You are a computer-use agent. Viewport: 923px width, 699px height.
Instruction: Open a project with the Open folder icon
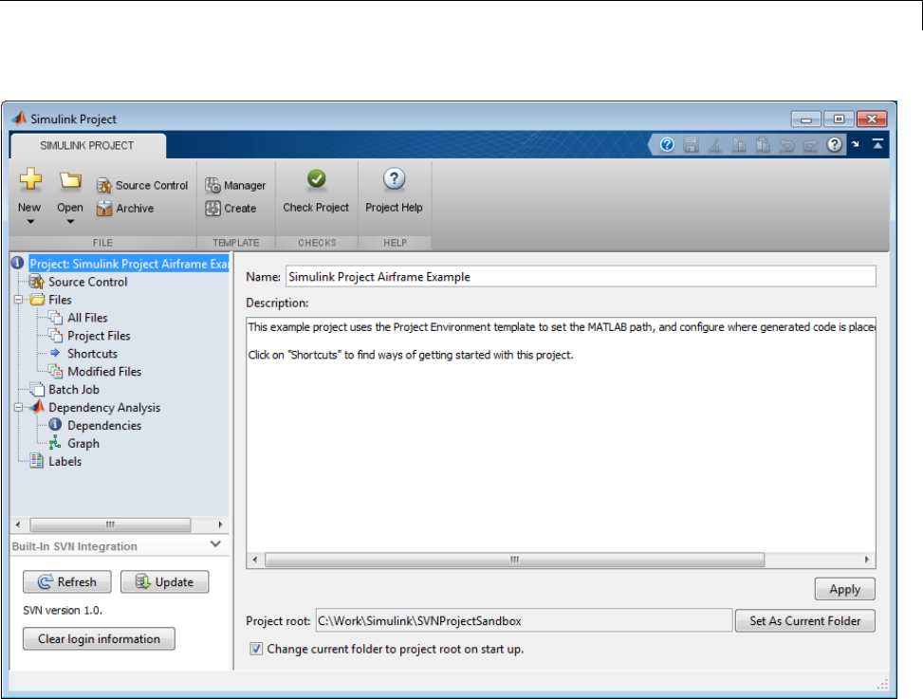pos(70,180)
